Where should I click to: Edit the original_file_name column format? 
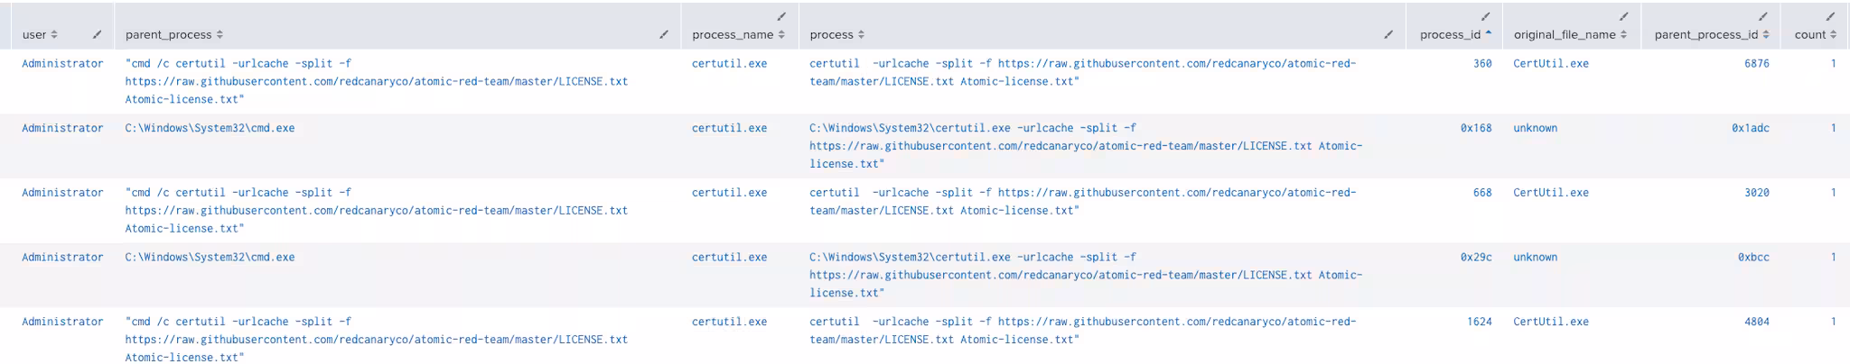coord(1623,16)
